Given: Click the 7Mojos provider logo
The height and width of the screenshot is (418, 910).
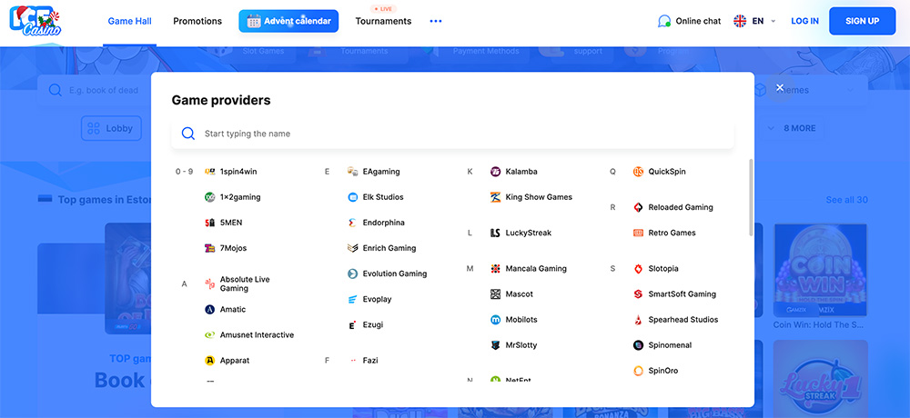Looking at the screenshot, I should (210, 248).
